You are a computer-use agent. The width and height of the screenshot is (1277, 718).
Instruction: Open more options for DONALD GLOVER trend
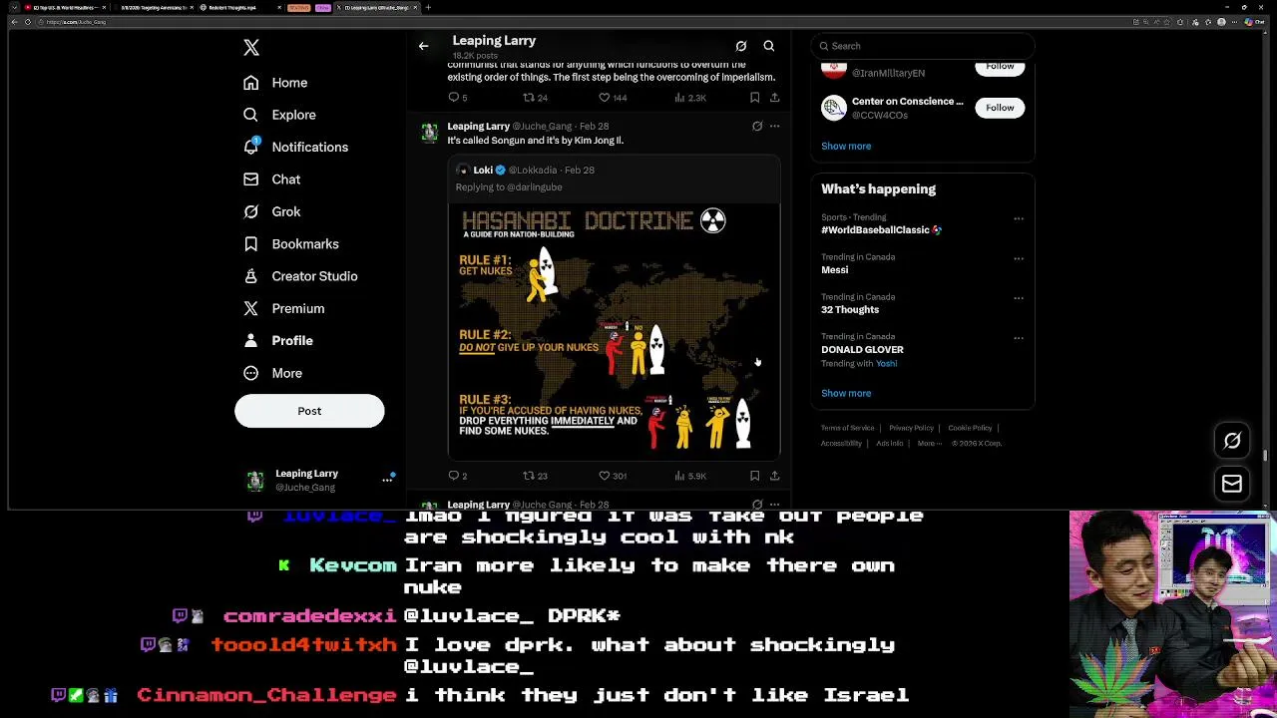pyautogui.click(x=1019, y=338)
